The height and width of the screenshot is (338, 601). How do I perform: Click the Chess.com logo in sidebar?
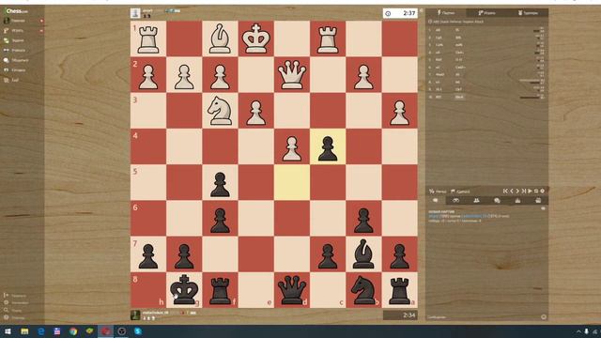(17, 10)
